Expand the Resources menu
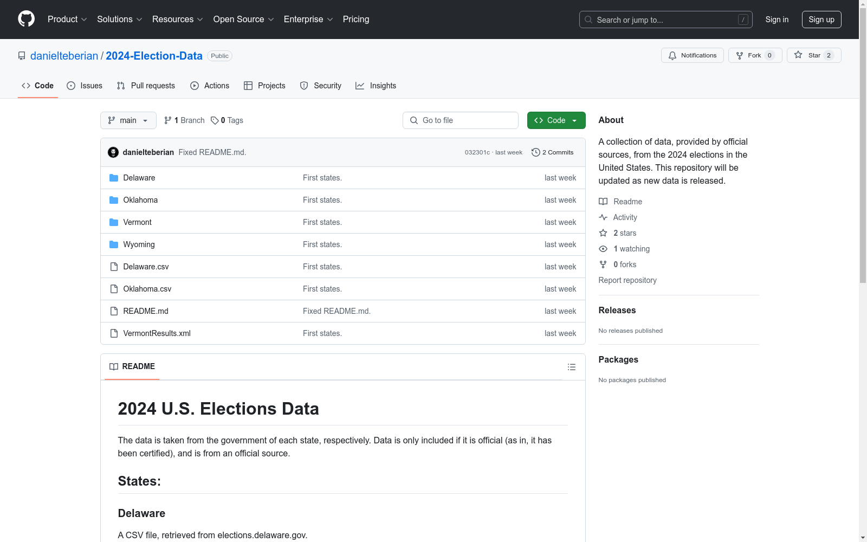The image size is (867, 542). 178,19
